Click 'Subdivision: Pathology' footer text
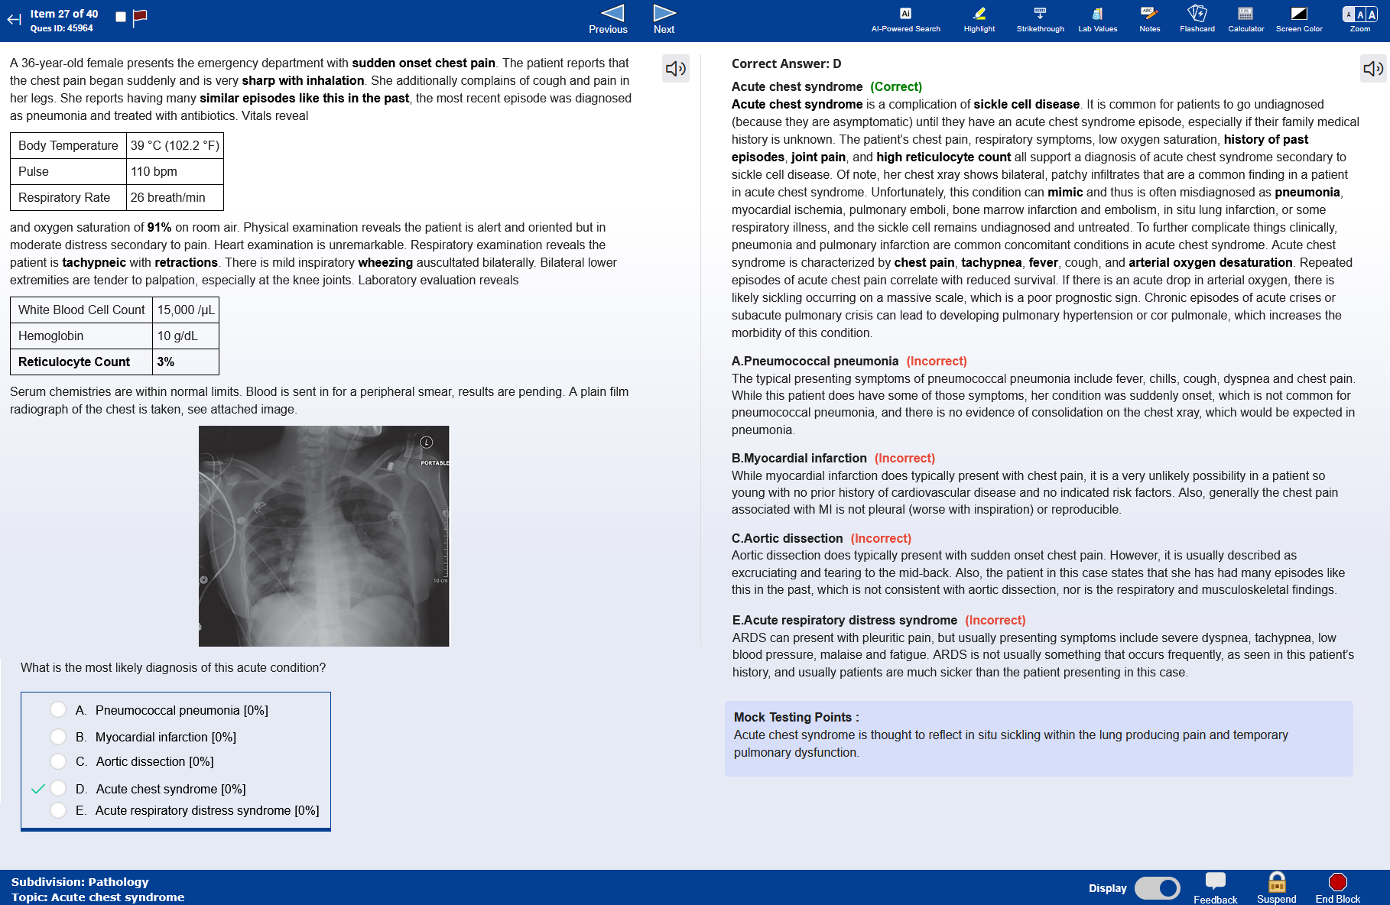 pos(80,881)
